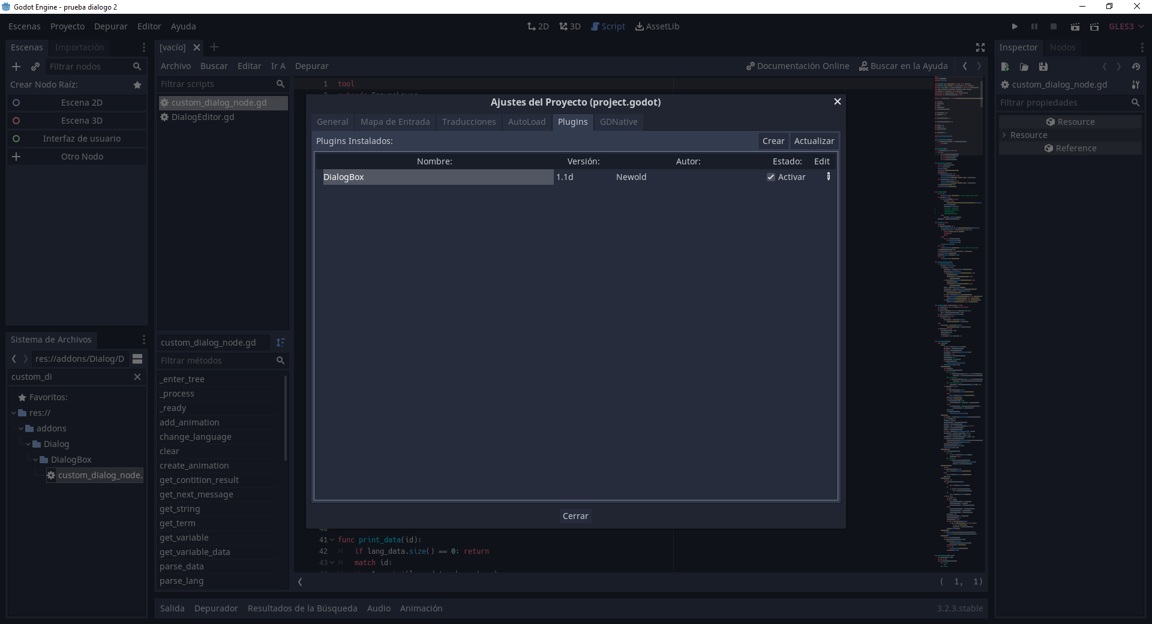Collapse the addons folder
This screenshot has height=624, width=1152.
coord(22,428)
